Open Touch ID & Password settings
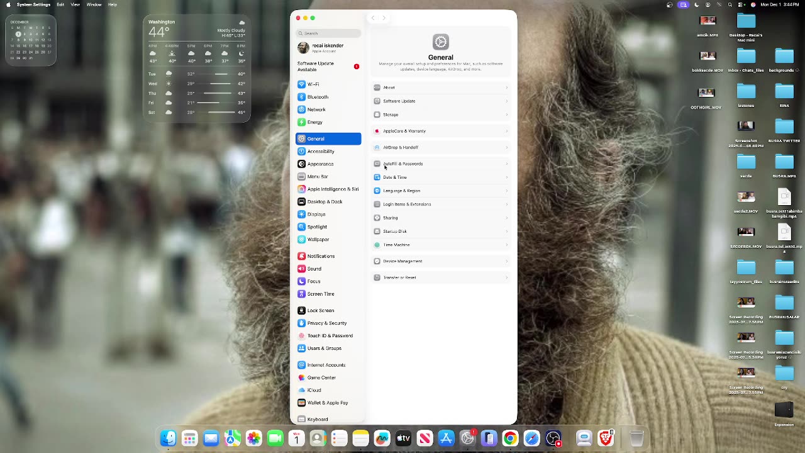Image resolution: width=805 pixels, height=453 pixels. [x=328, y=335]
